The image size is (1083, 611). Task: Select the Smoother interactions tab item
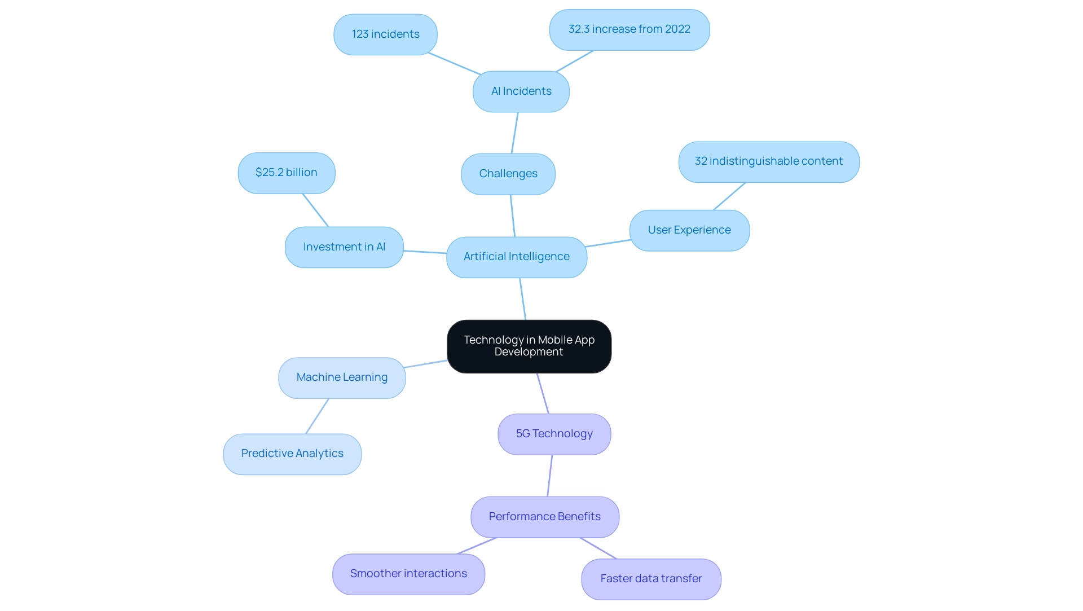[409, 573]
